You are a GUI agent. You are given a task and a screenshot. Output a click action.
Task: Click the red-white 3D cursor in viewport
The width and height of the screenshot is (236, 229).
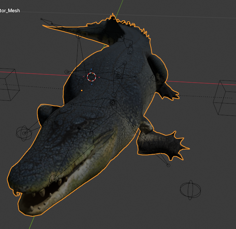coord(92,77)
